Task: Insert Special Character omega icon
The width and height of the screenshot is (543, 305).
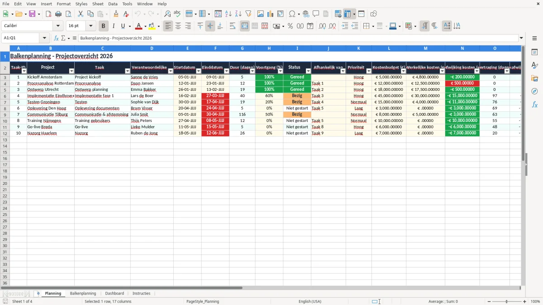Action: click(x=292, y=14)
